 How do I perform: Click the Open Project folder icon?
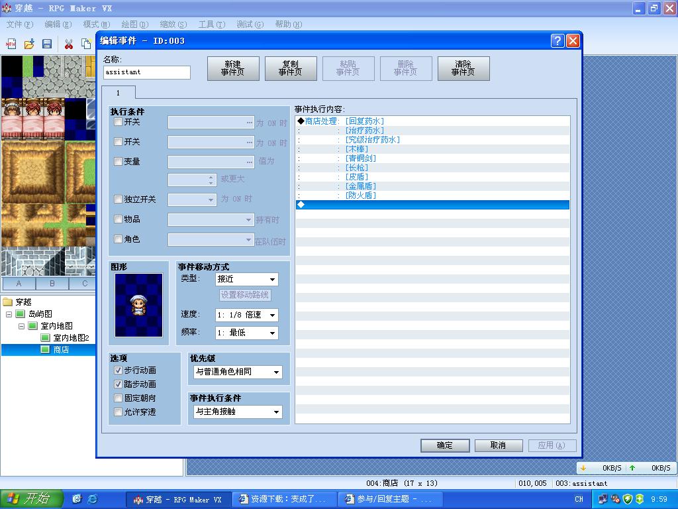pyautogui.click(x=29, y=43)
